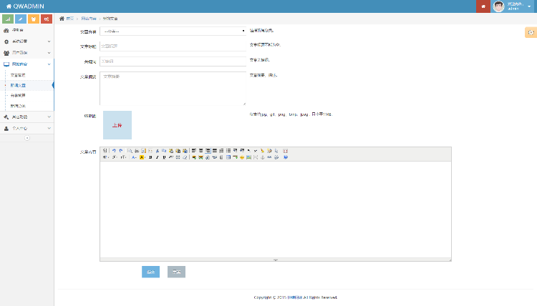Open the text color picker (A icon)
The image size is (537, 306).
click(x=134, y=157)
